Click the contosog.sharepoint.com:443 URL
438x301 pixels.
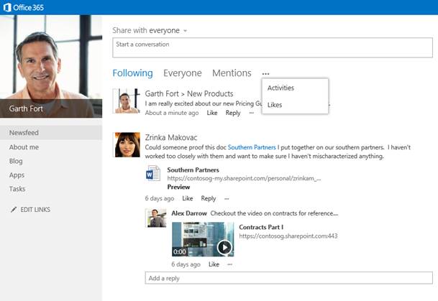(288, 236)
